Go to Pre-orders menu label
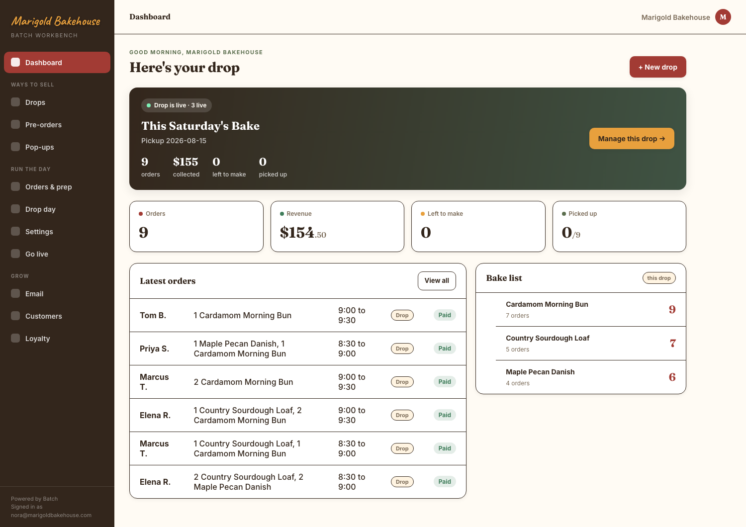 (x=43, y=125)
